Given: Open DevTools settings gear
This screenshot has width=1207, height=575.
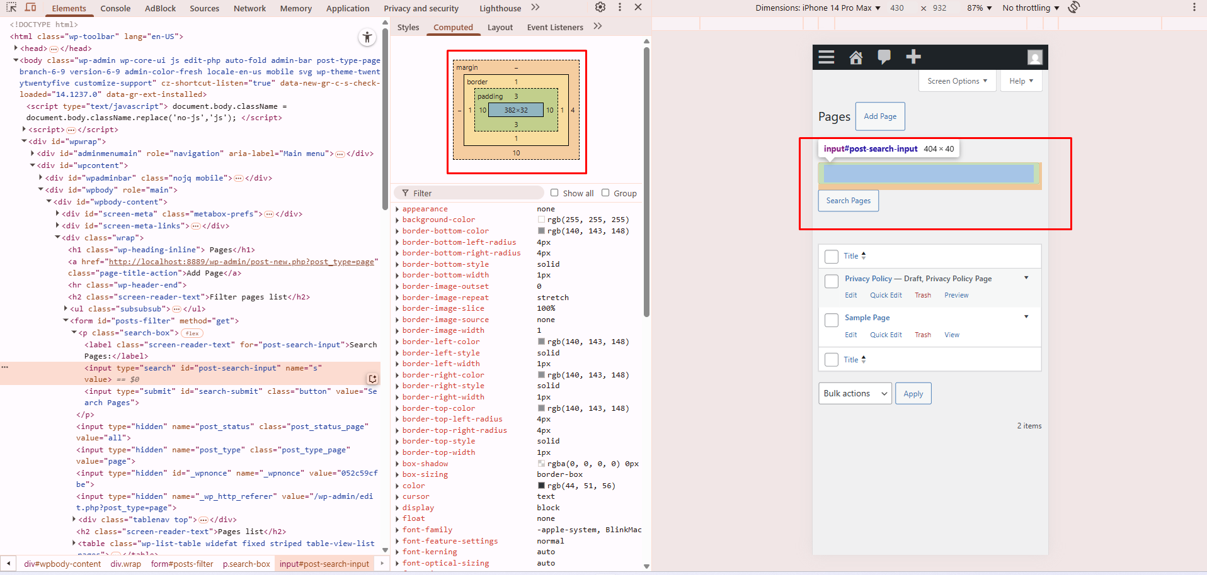Looking at the screenshot, I should (x=600, y=8).
